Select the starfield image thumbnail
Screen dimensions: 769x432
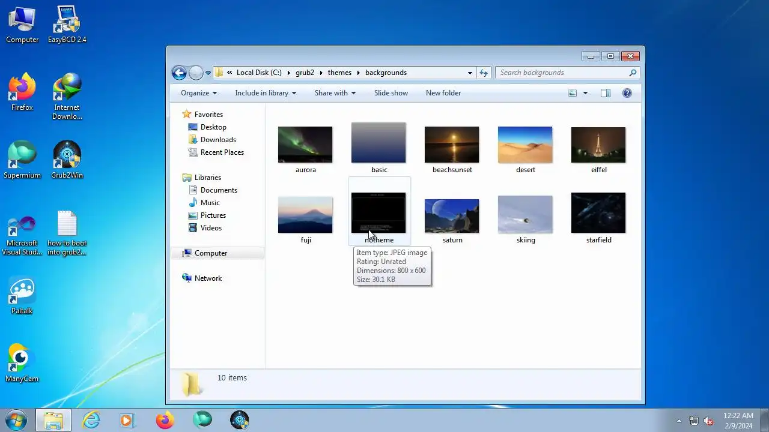[598, 213]
